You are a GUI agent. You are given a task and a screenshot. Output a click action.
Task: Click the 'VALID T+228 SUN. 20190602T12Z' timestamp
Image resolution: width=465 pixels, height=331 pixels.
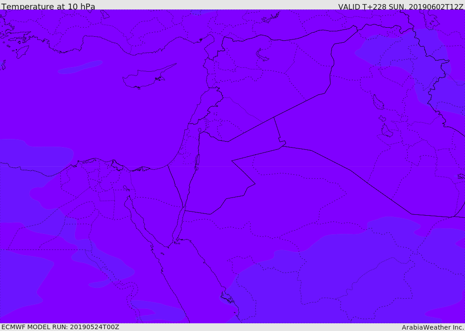tap(401, 6)
